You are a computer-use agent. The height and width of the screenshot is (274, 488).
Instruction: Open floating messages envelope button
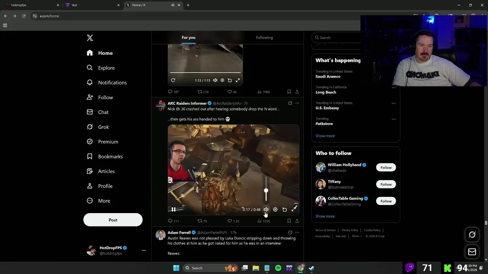pyautogui.click(x=472, y=252)
